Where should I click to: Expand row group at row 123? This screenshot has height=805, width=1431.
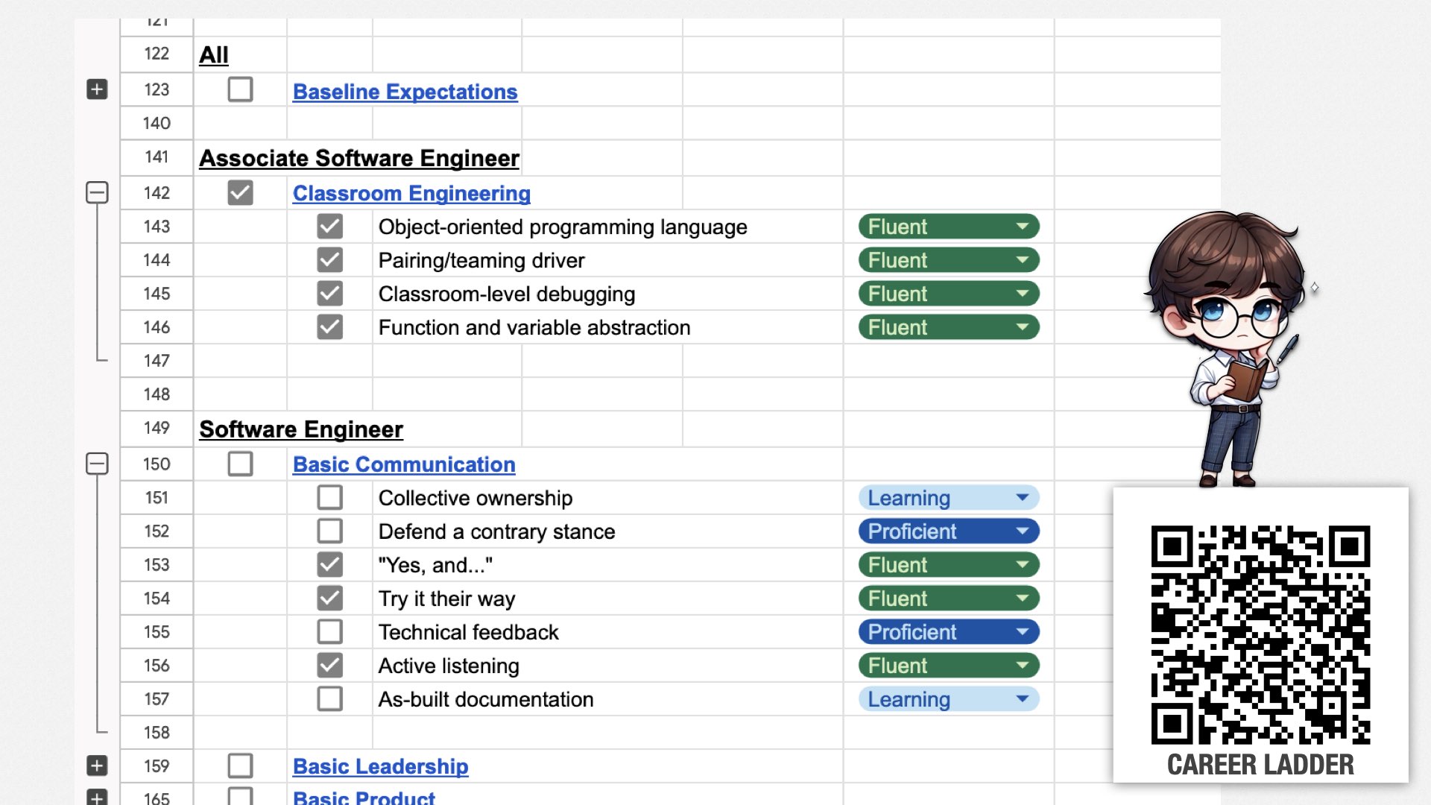(97, 89)
